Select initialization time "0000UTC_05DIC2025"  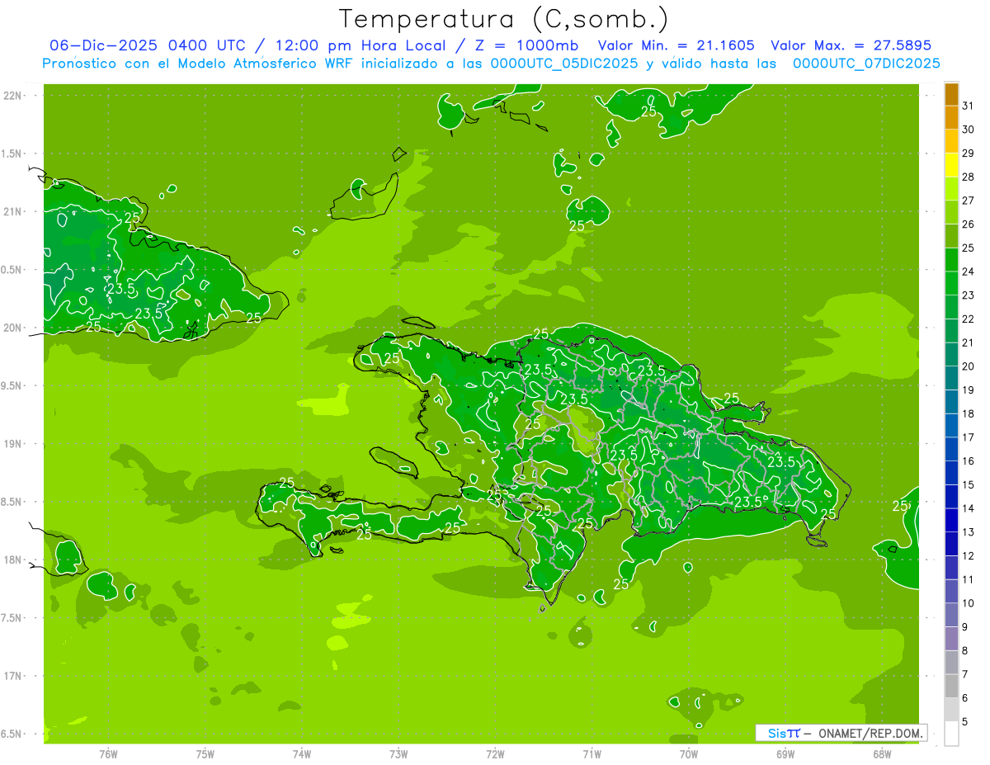pyautogui.click(x=563, y=64)
